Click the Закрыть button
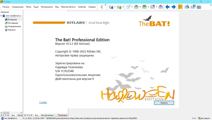This screenshot has height=120, width=212. pyautogui.click(x=164, y=103)
